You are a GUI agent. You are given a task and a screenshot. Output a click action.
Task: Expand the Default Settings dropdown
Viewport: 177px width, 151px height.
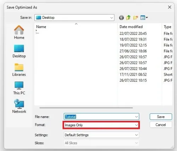[101, 135]
